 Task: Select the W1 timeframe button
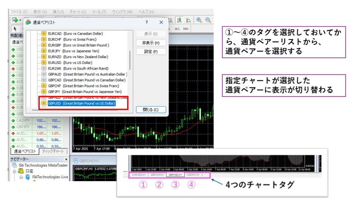pyautogui.click(x=177, y=29)
